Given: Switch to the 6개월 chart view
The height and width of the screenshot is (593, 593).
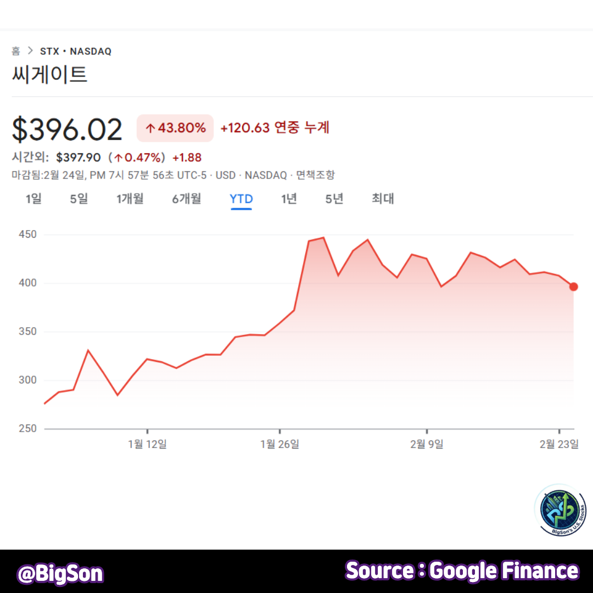Looking at the screenshot, I should pos(187,199).
